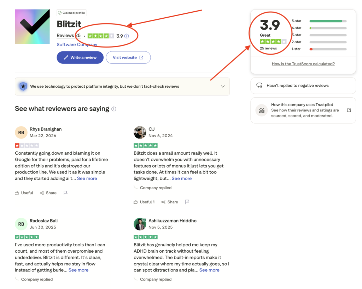Filter reviews by 4-star bar
This screenshot has width=362, height=289.
(328, 28)
